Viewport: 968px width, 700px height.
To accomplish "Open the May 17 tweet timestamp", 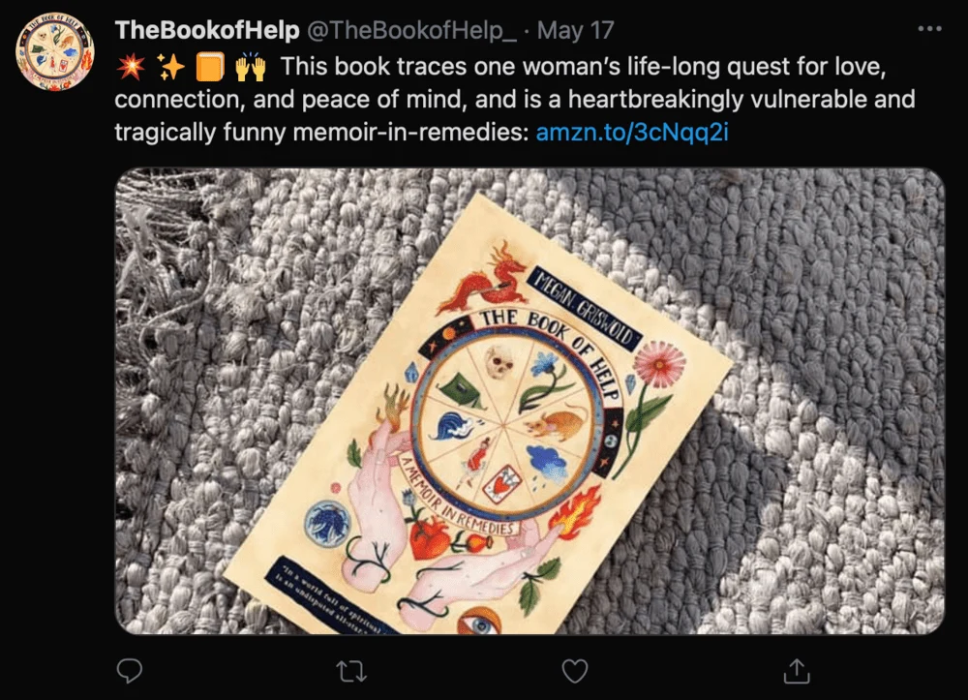I will [x=575, y=30].
